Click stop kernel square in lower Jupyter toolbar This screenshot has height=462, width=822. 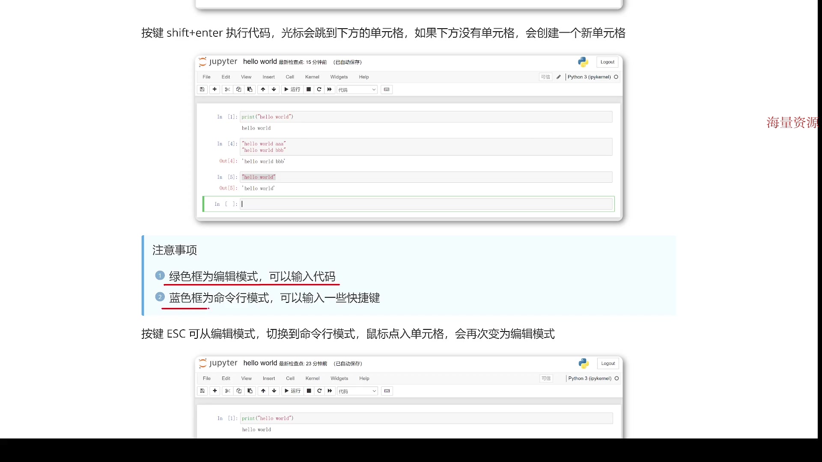click(x=309, y=391)
